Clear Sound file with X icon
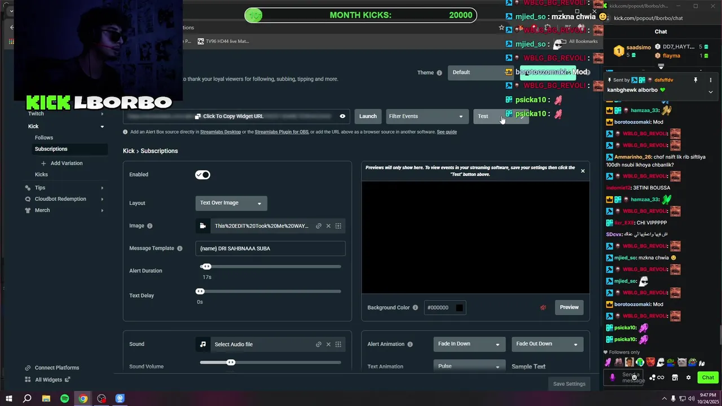This screenshot has width=722, height=406. tap(328, 345)
